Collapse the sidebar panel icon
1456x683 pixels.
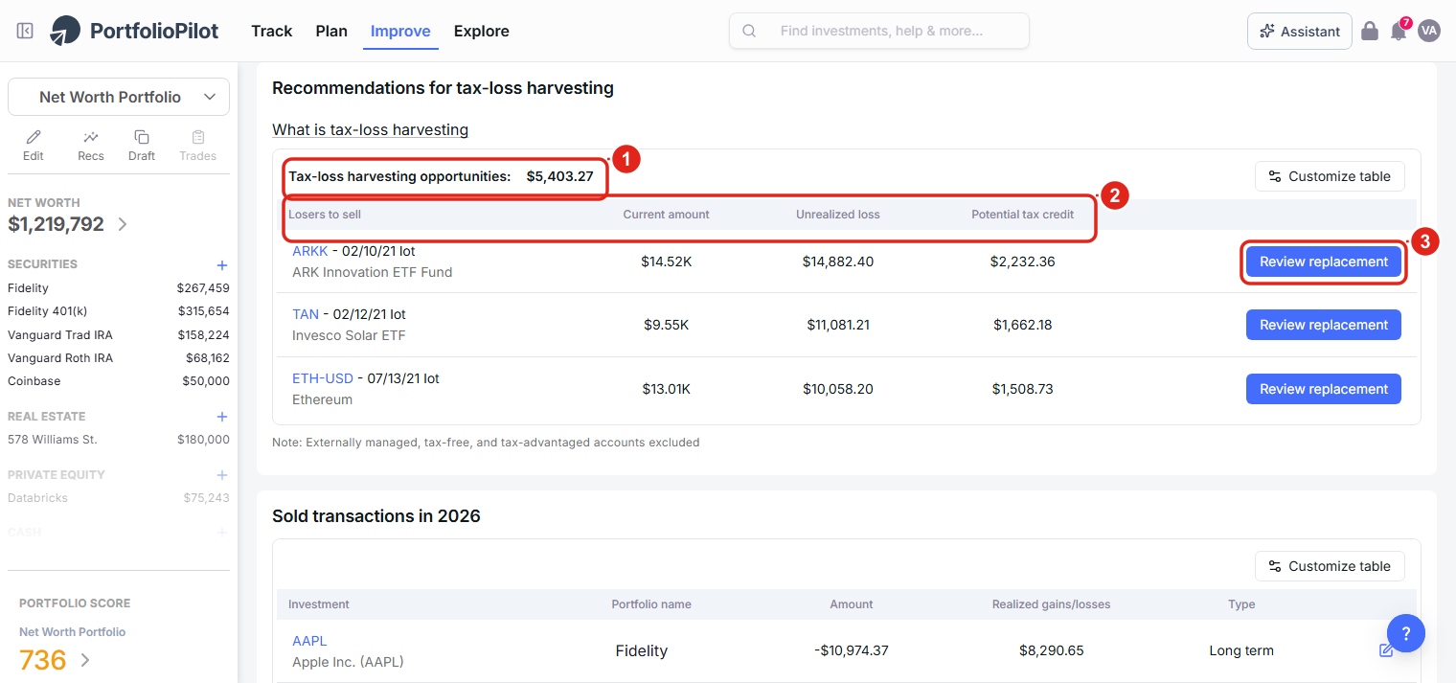[x=26, y=31]
